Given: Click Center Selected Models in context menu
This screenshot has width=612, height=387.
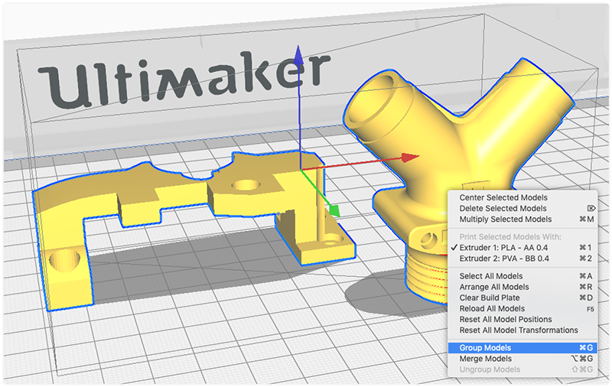Looking at the screenshot, I should [x=503, y=197].
